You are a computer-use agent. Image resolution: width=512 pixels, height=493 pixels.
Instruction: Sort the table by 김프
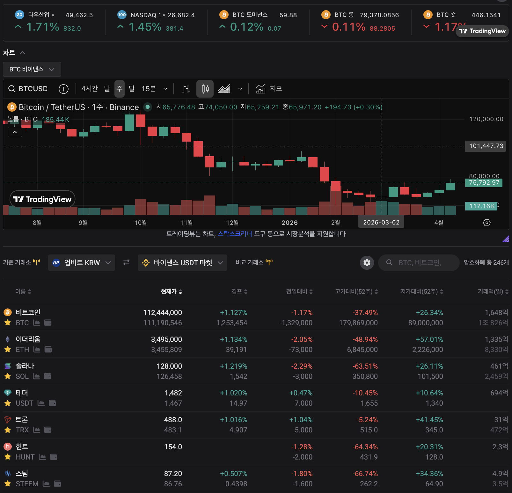click(x=239, y=291)
